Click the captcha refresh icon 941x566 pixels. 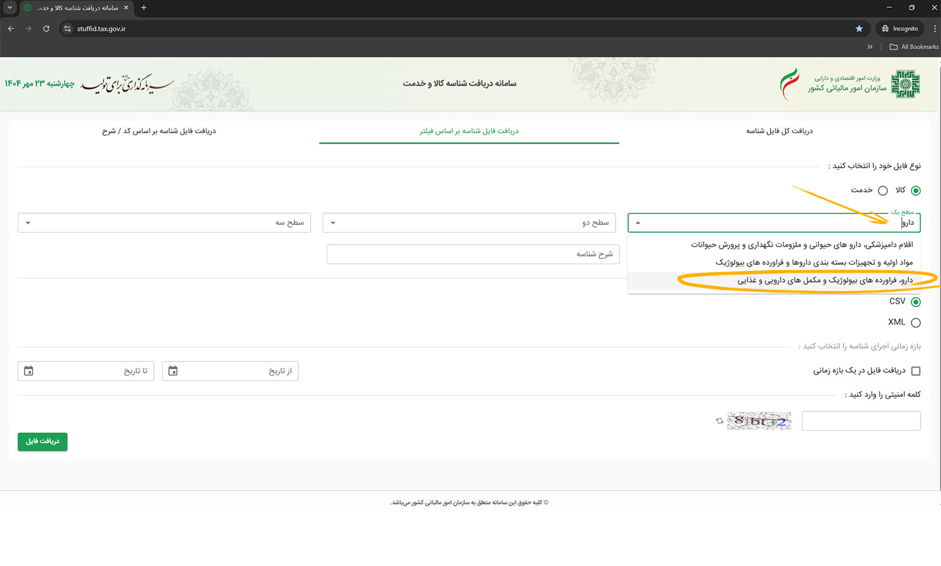coord(719,421)
